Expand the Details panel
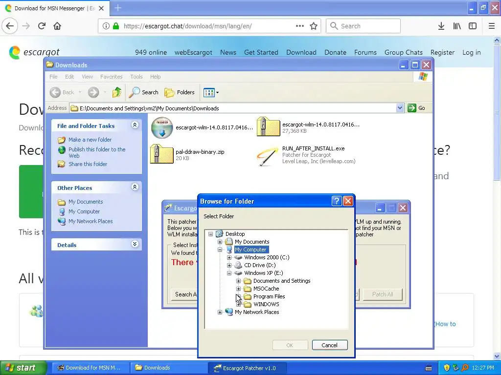The height and width of the screenshot is (375, 501). pyautogui.click(x=135, y=244)
